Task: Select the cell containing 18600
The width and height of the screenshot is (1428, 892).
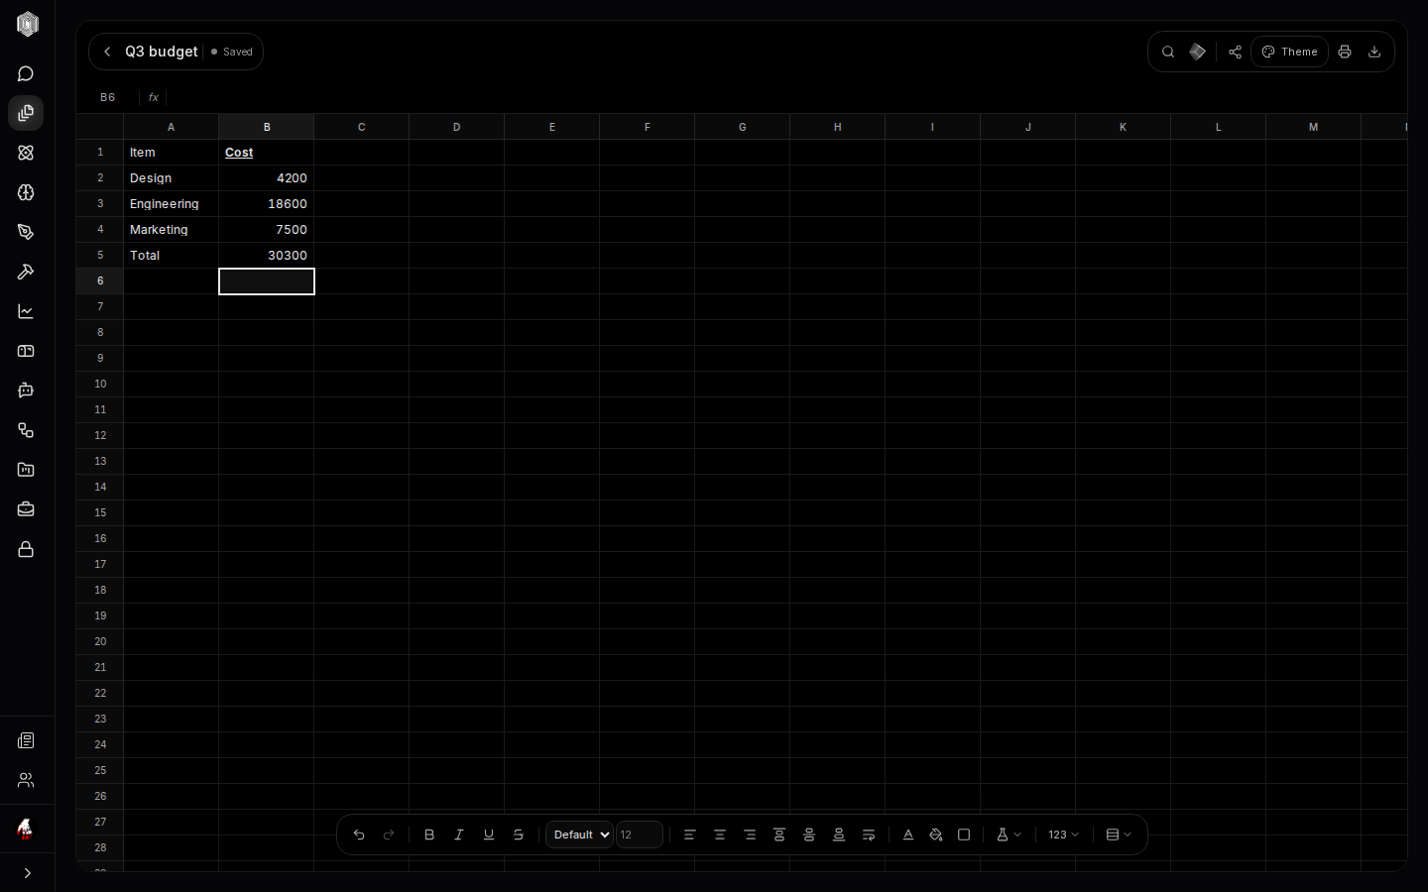Action: coord(267,204)
